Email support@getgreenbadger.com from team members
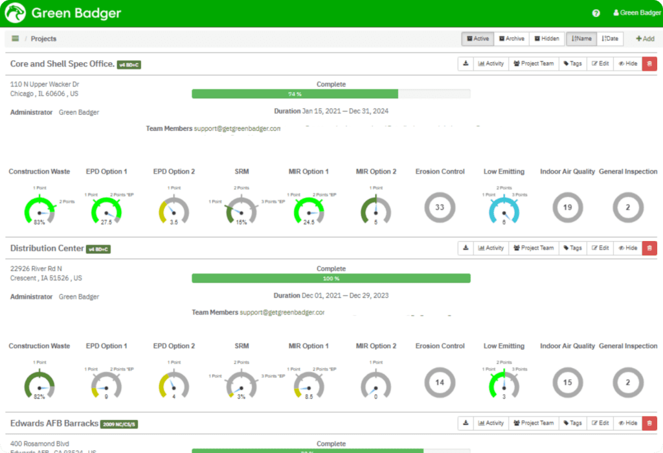This screenshot has width=663, height=453. (x=236, y=128)
